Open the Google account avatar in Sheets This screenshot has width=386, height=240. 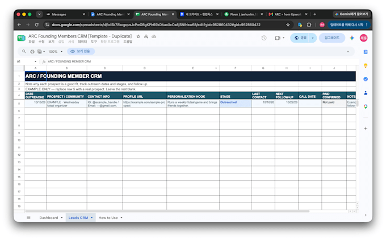(x=364, y=38)
